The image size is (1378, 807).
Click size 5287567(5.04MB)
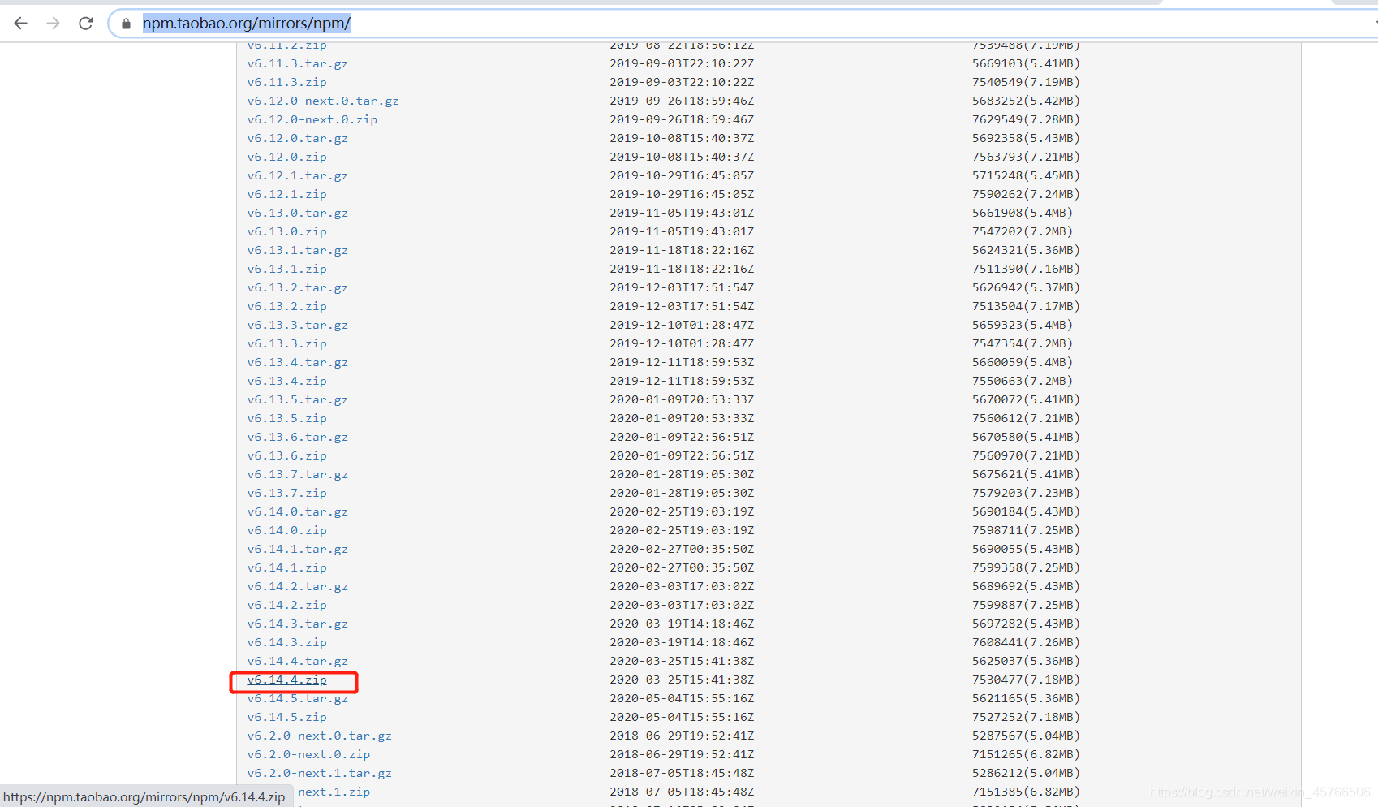[x=1026, y=736]
